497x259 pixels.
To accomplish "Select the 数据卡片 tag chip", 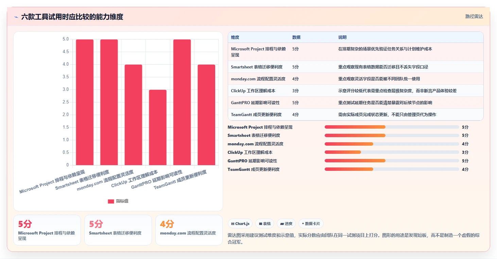I will coord(311,224).
